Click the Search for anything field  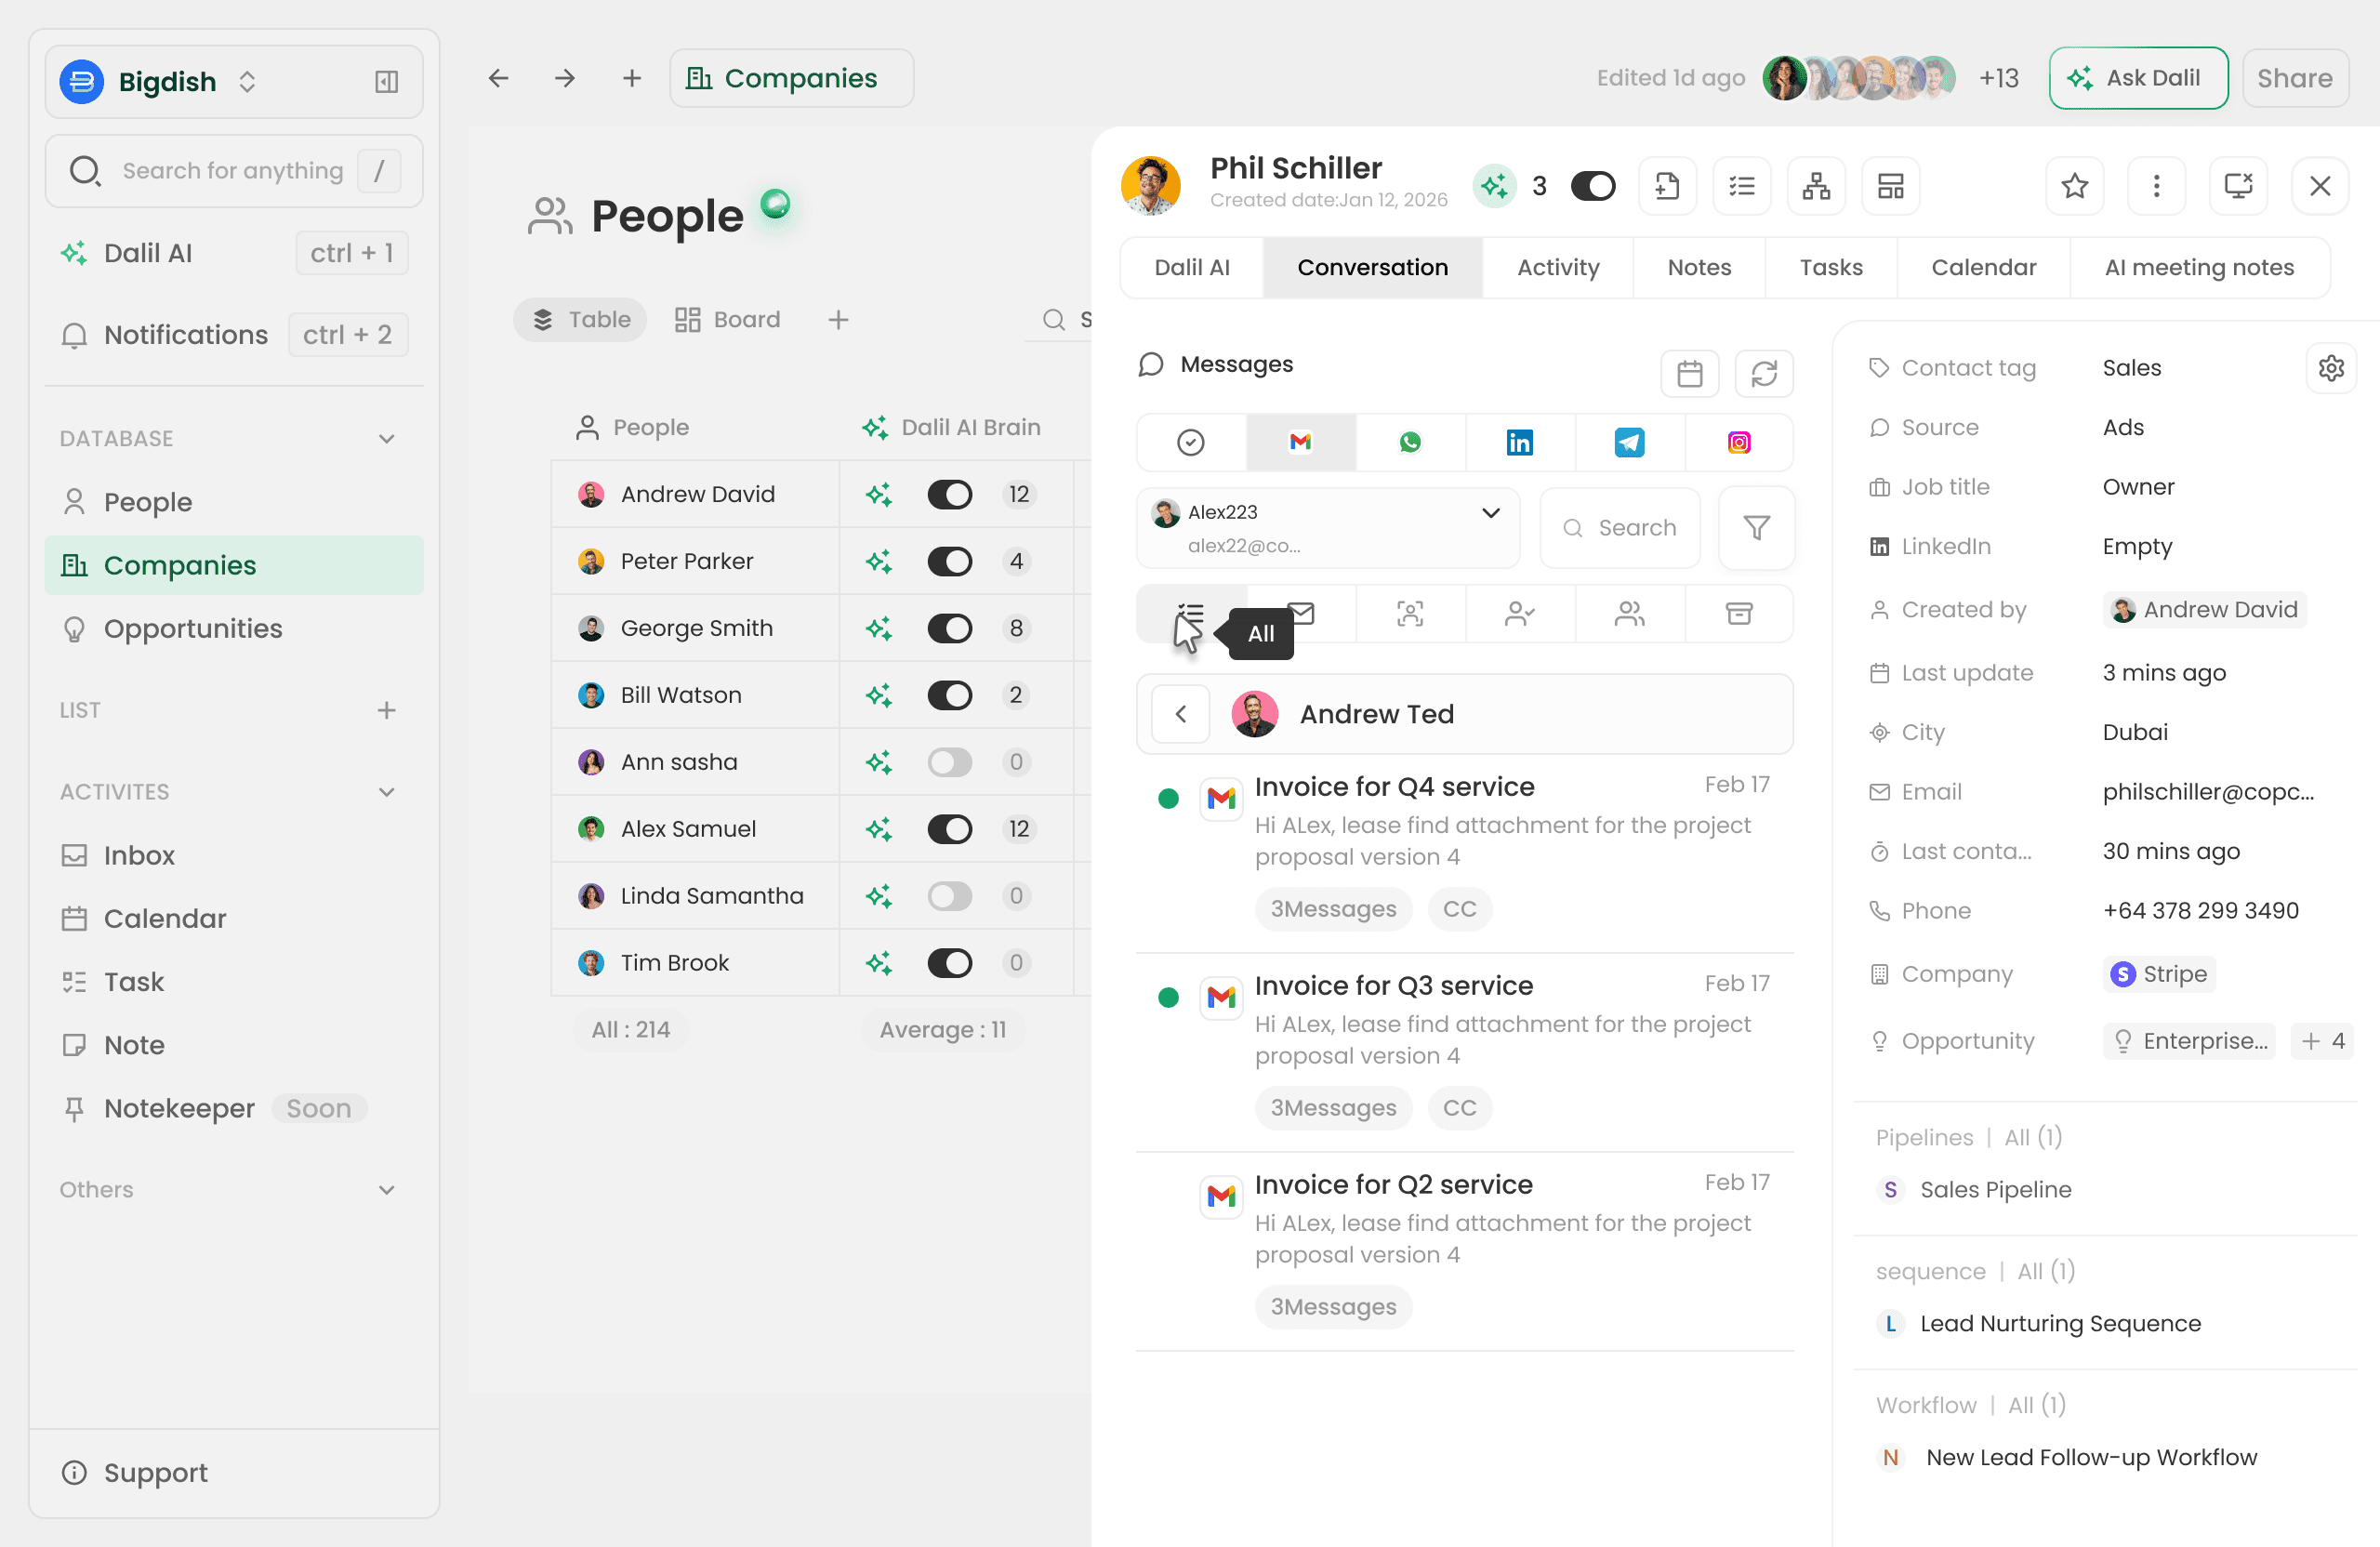coord(232,171)
